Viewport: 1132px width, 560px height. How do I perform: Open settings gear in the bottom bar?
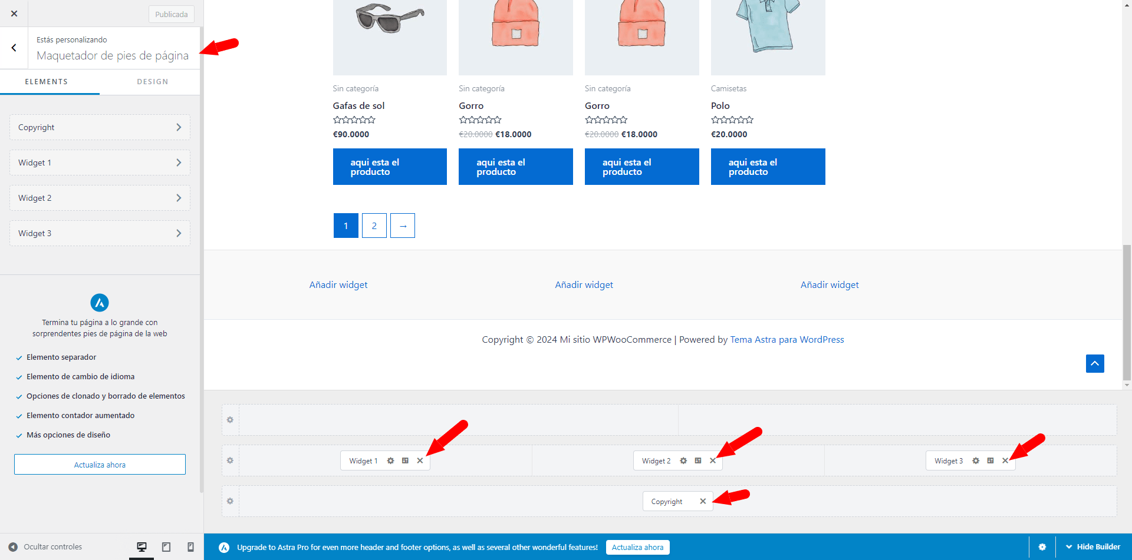pyautogui.click(x=1042, y=547)
